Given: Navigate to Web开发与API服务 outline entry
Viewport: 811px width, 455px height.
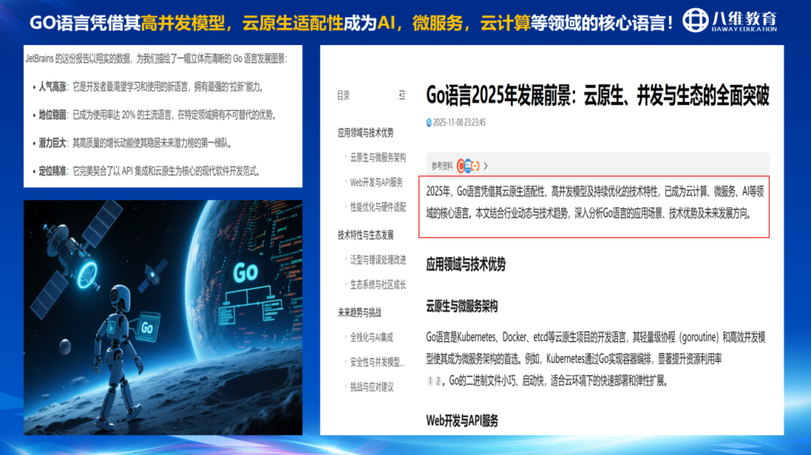Looking at the screenshot, I should coord(376,182).
